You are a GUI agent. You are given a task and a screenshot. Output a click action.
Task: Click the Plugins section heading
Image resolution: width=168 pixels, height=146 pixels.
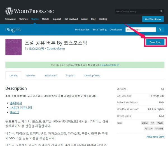pos(13,30)
